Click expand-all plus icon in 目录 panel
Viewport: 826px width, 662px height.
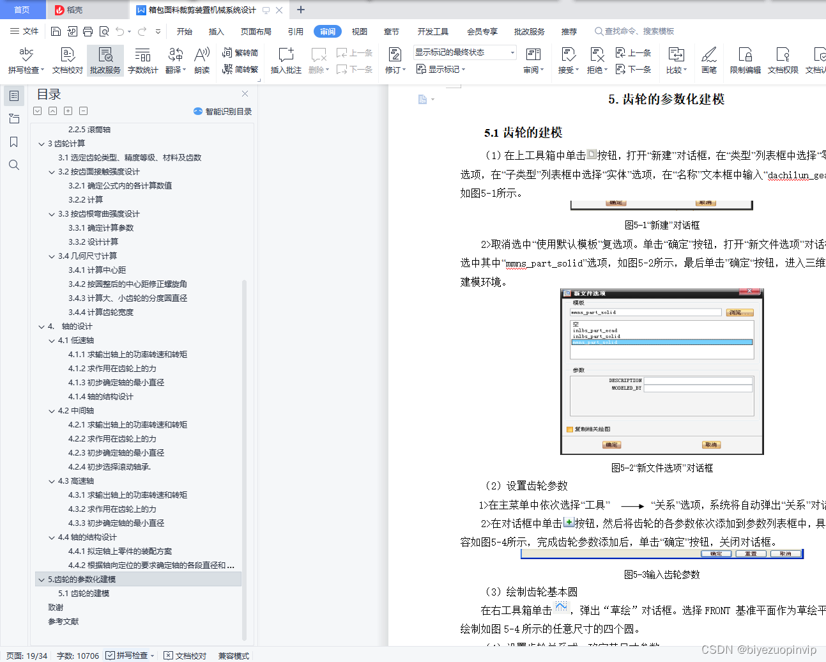68,111
